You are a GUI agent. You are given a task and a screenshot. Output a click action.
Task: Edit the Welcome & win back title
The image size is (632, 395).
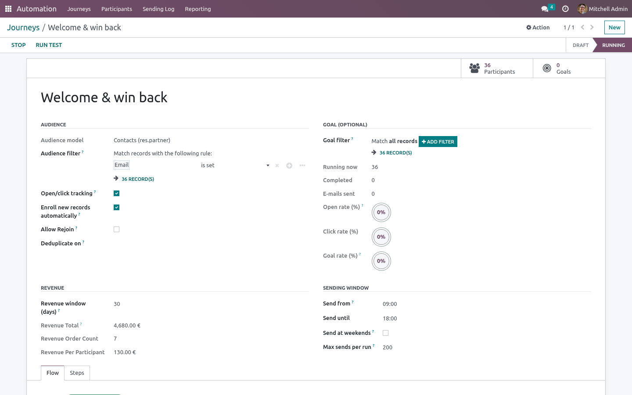click(x=104, y=97)
